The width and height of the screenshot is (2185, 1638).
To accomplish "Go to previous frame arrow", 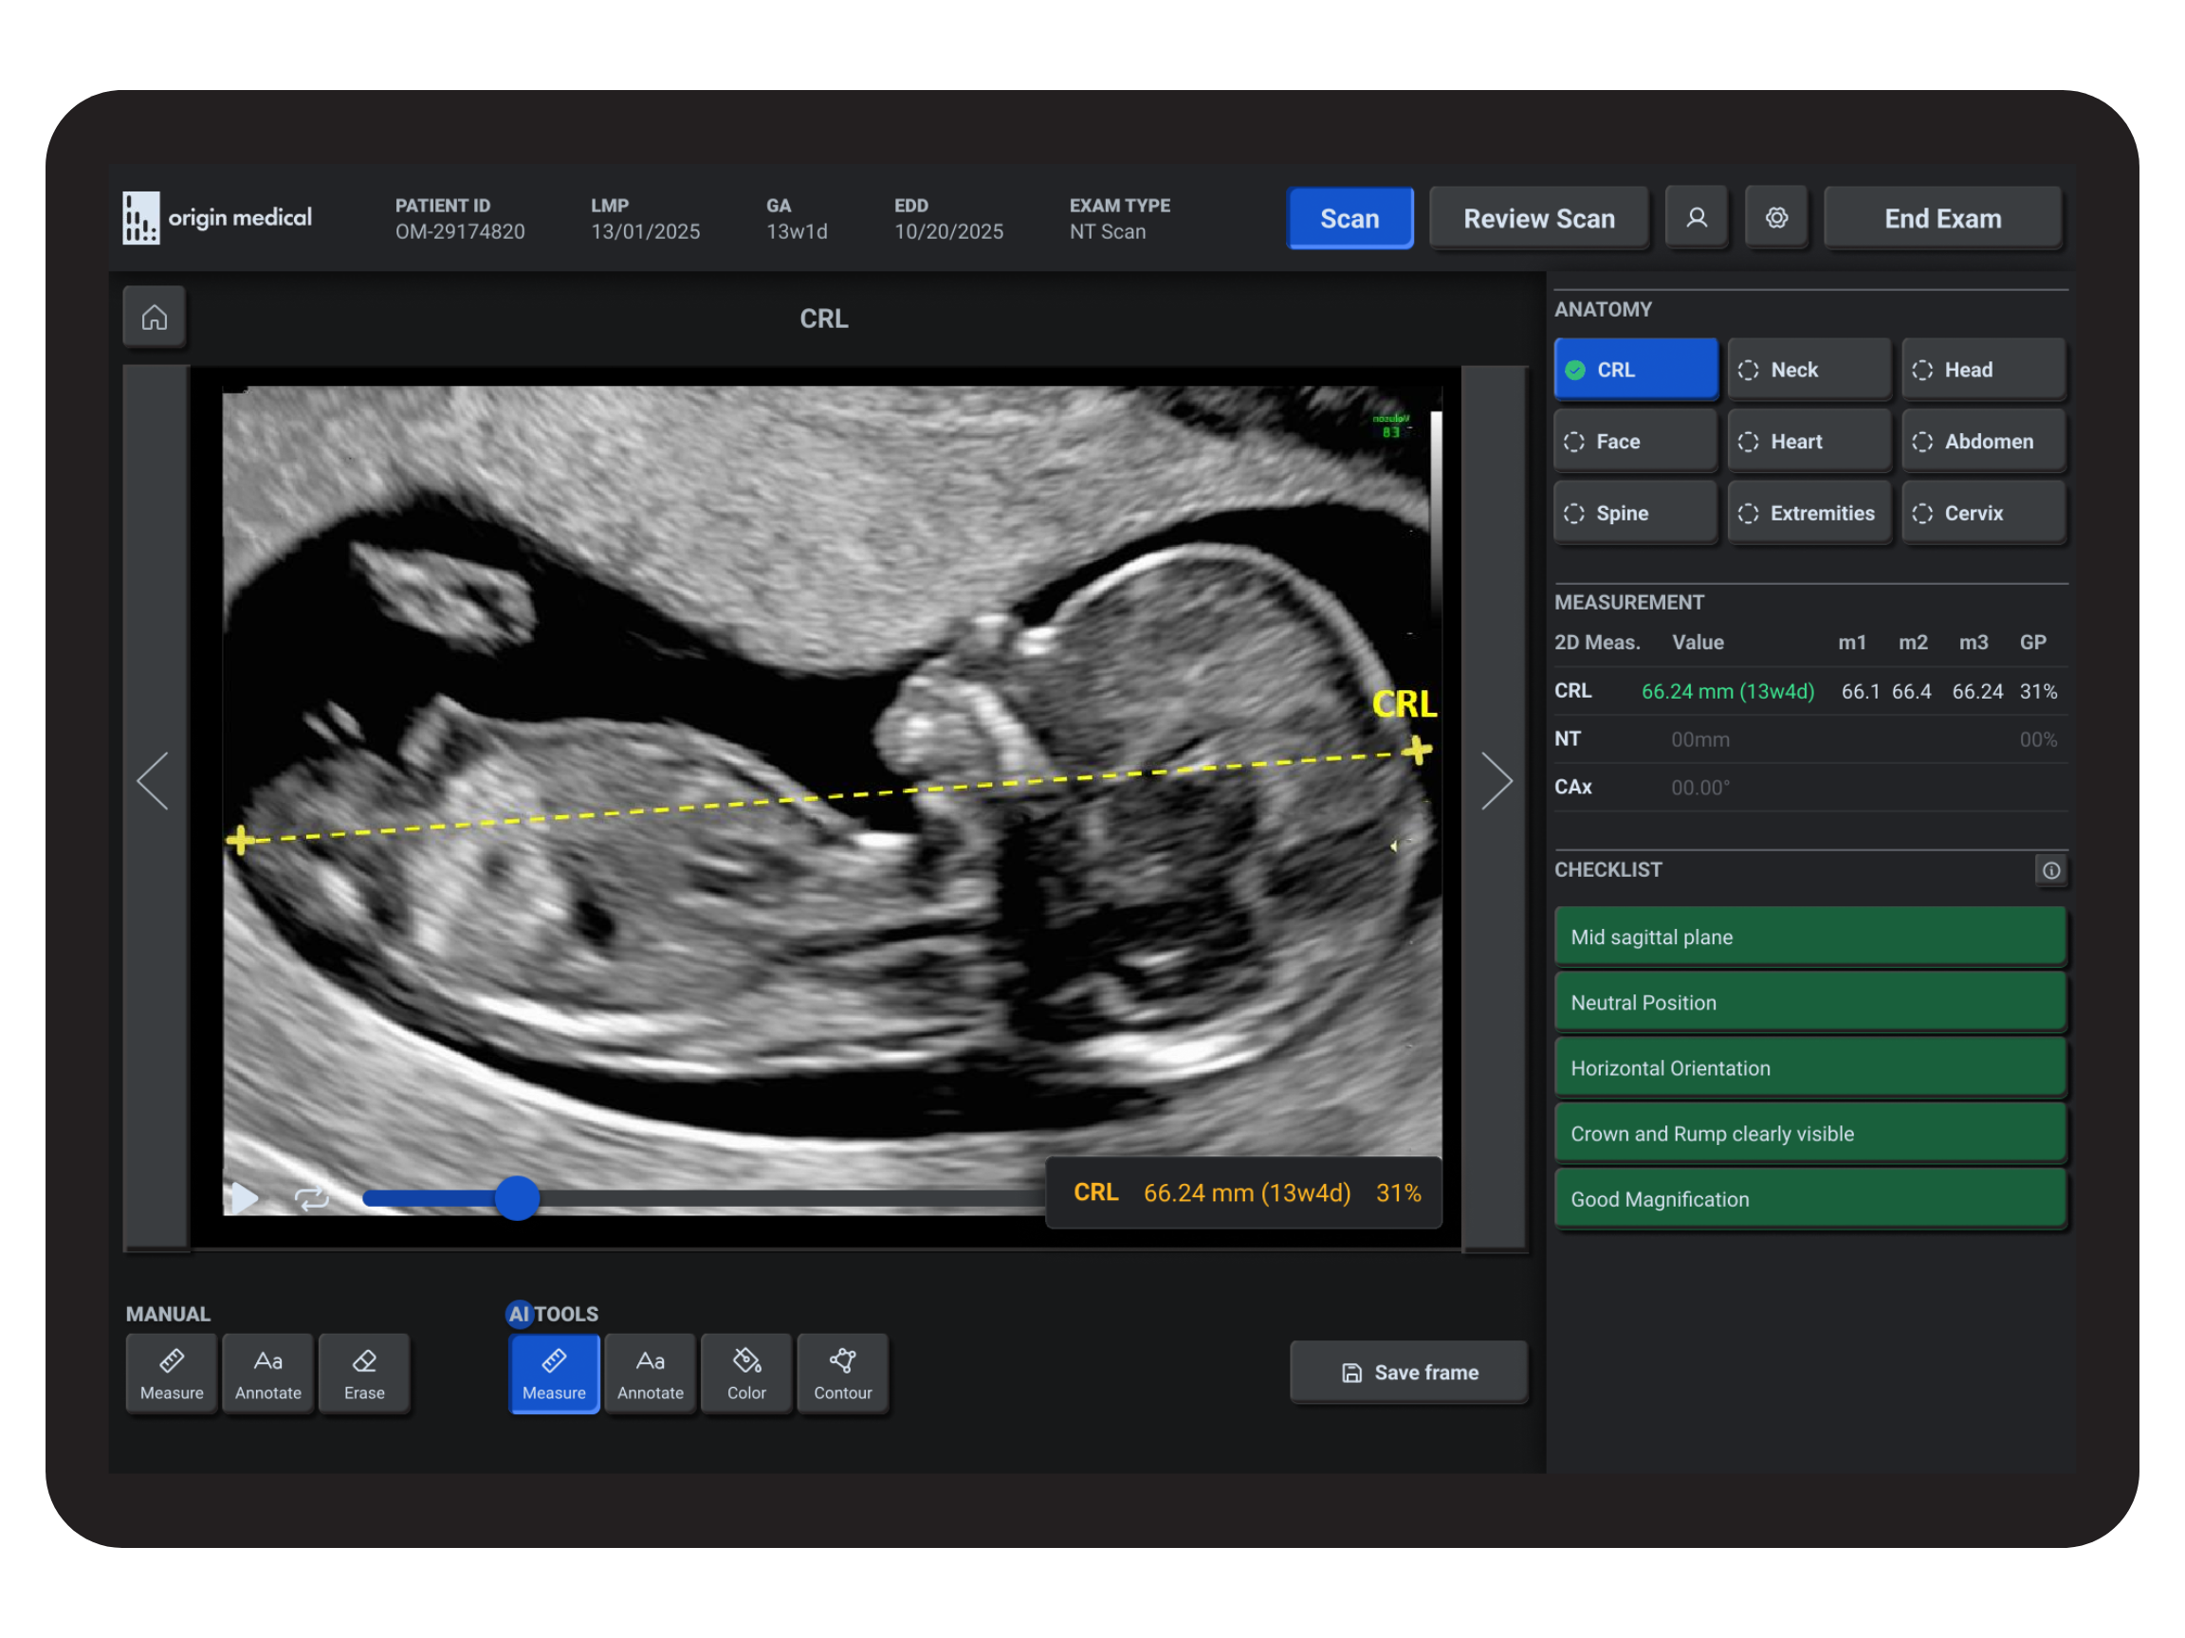I will pos(154,781).
